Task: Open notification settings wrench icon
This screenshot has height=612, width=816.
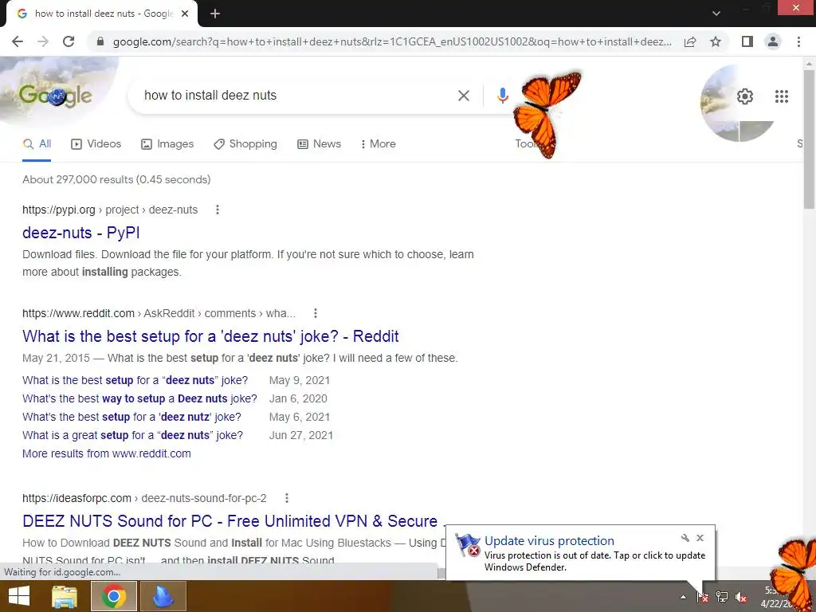Action: (x=685, y=538)
